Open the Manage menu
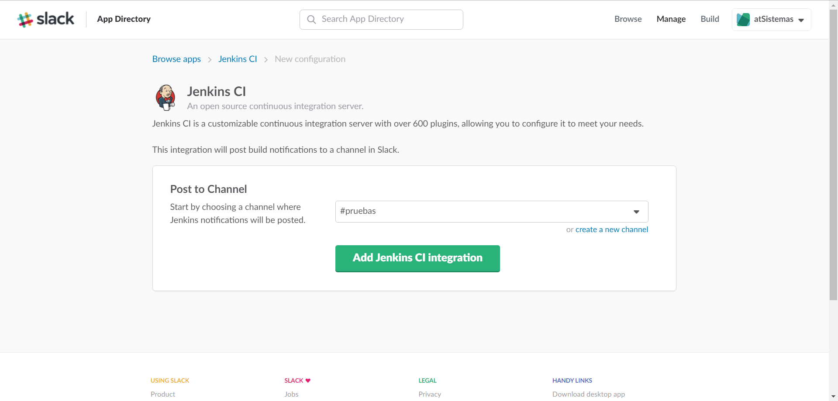Screen dimensions: 838x401 pos(671,19)
